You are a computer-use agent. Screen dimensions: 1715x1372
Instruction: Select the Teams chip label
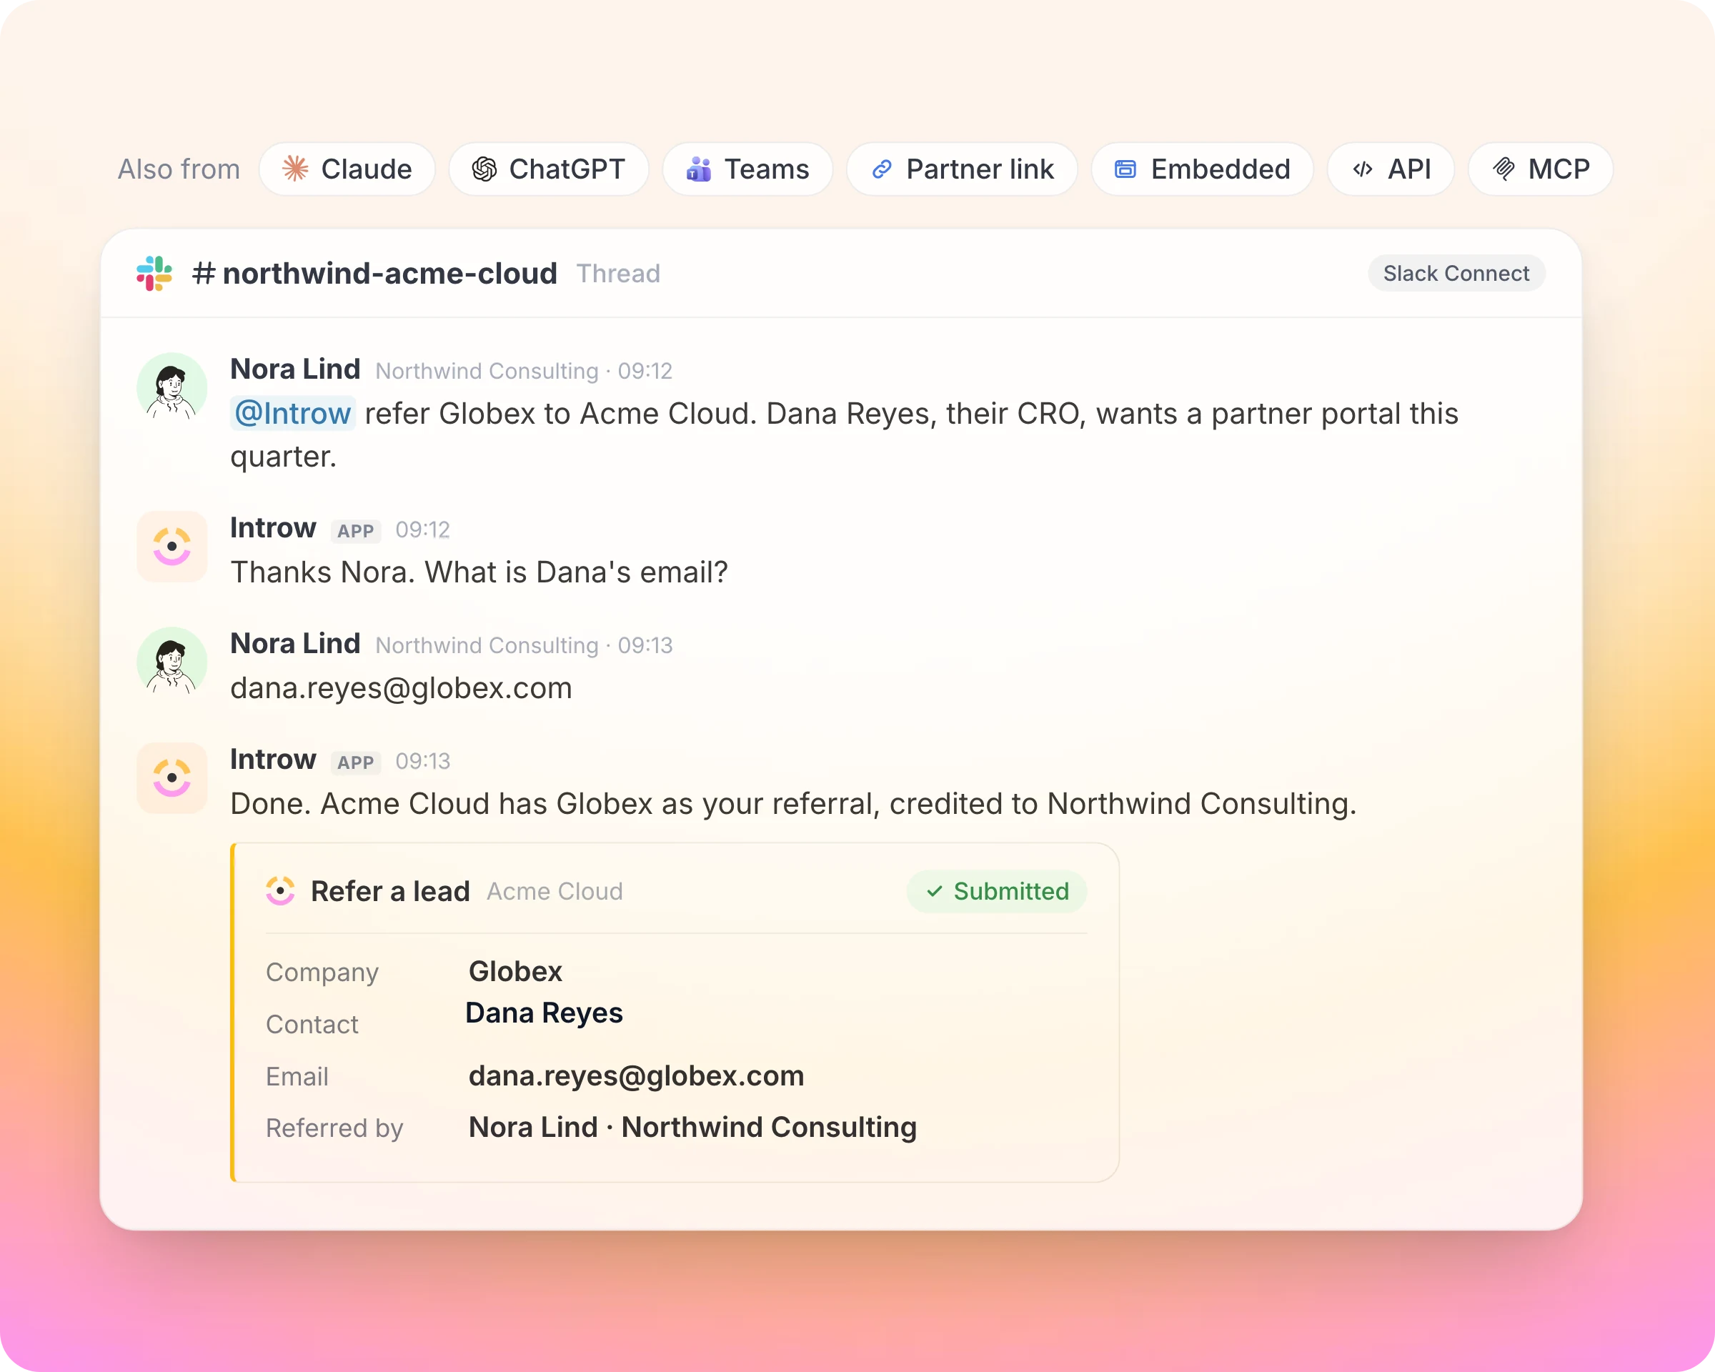point(766,169)
